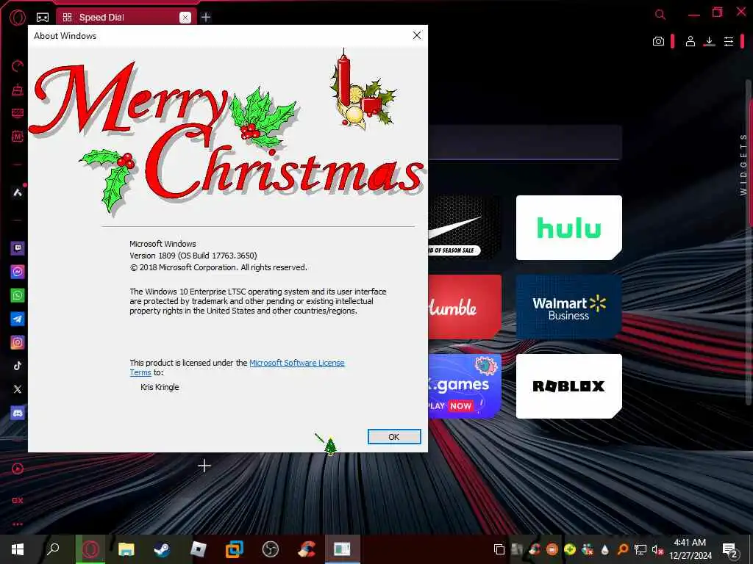
Task: Launch Roblox from the taskbar
Action: pos(199,549)
